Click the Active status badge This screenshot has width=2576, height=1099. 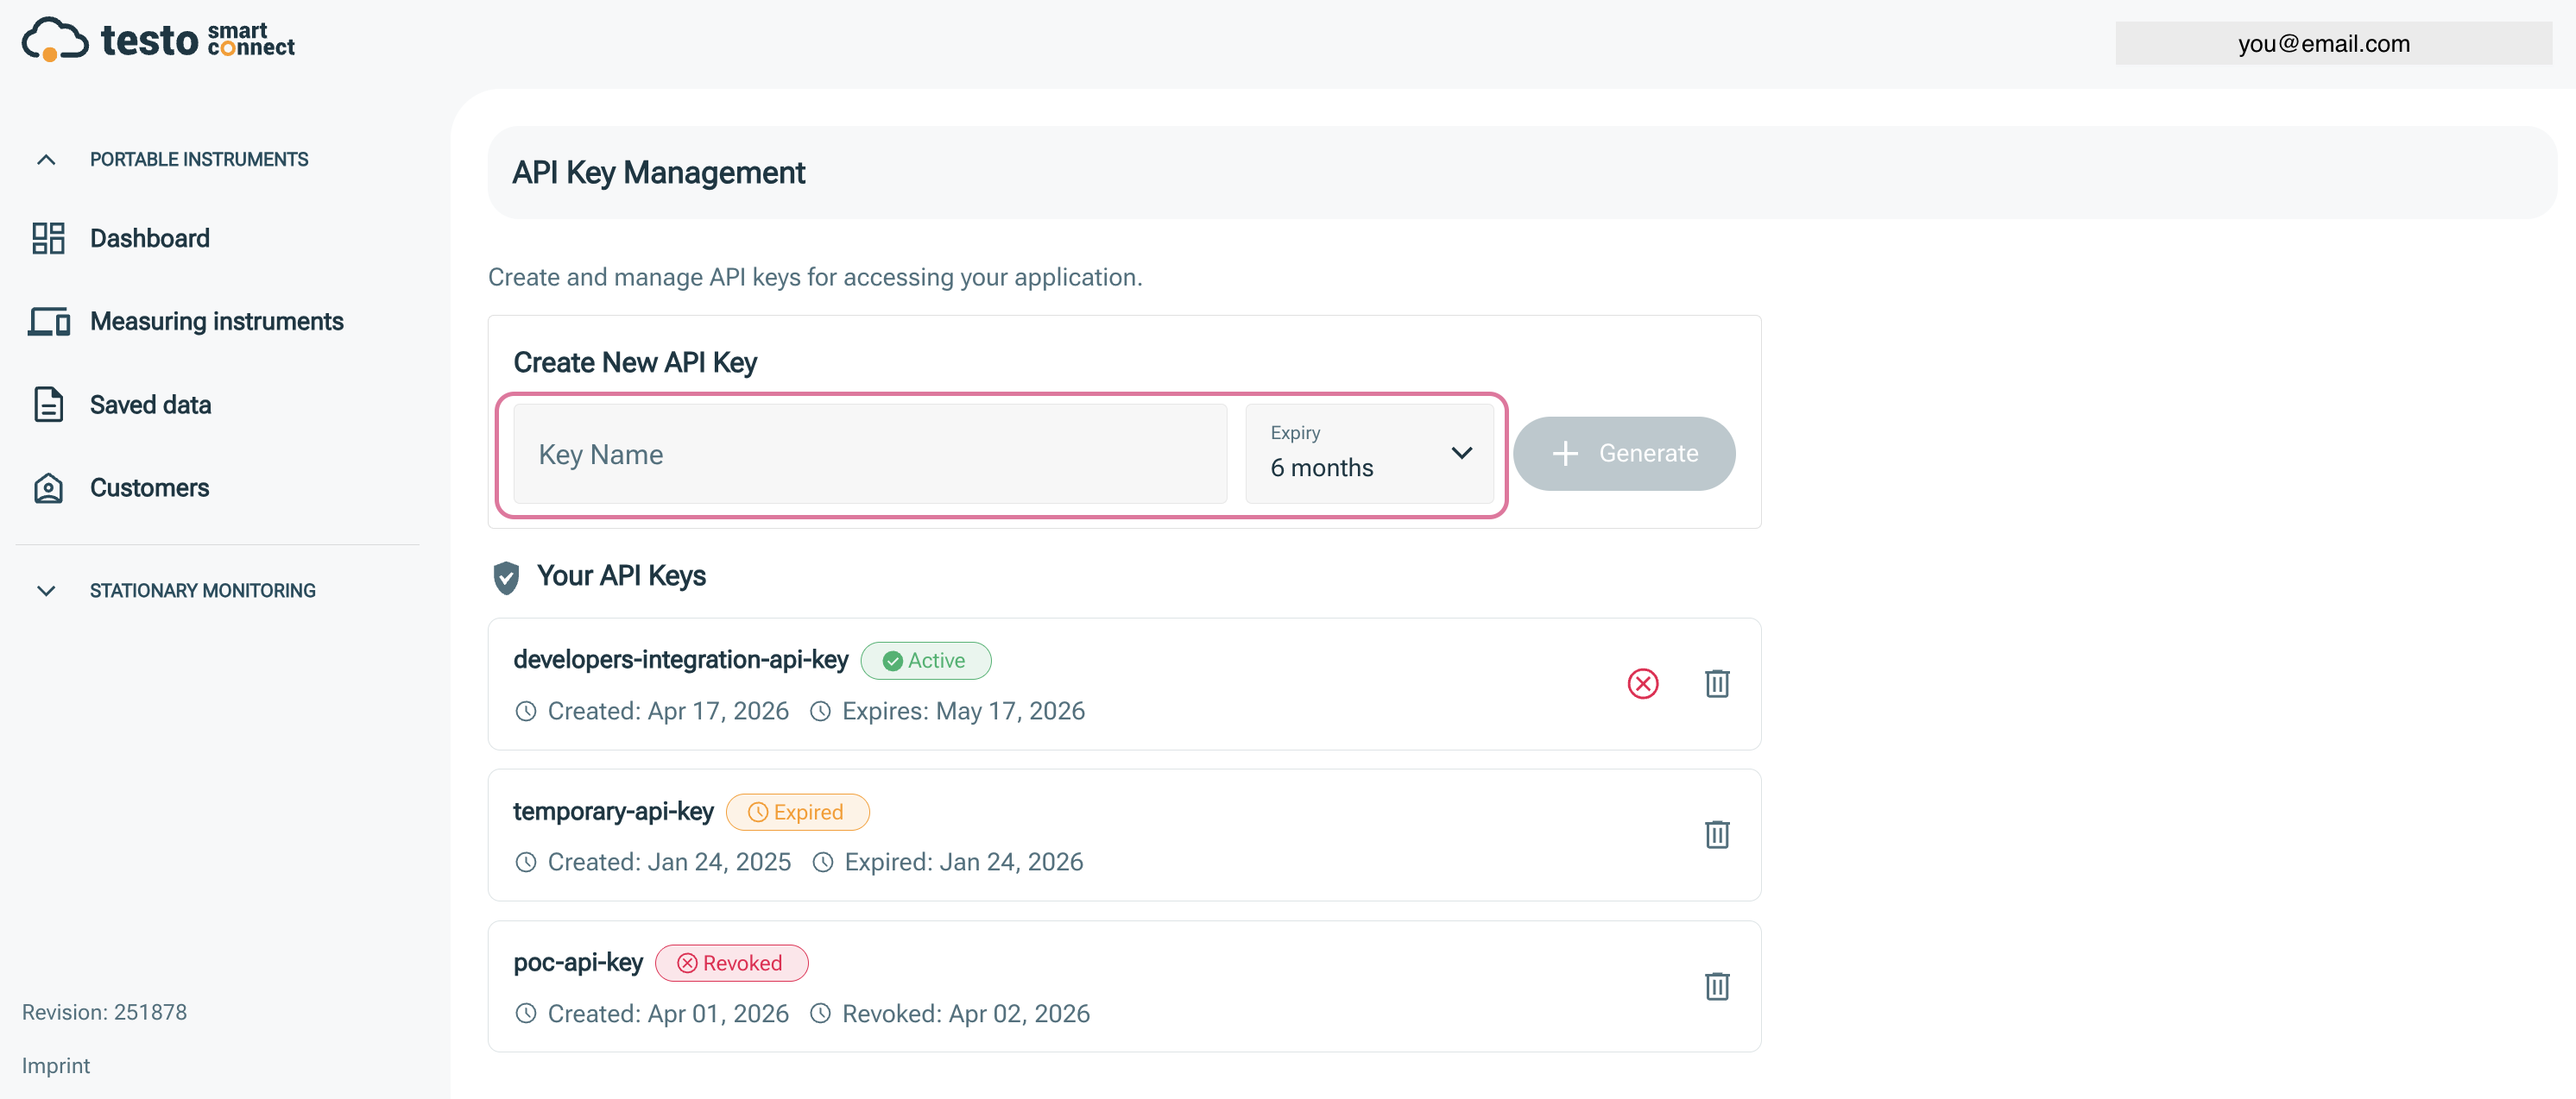pyautogui.click(x=926, y=661)
